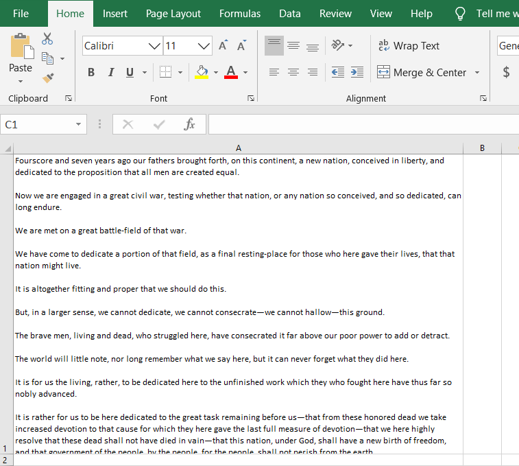519x466 pixels.
Task: Click the Paste clipboard icon
Action: tap(22, 47)
